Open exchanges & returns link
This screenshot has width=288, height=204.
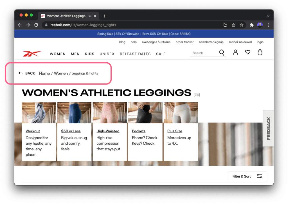coord(156,42)
